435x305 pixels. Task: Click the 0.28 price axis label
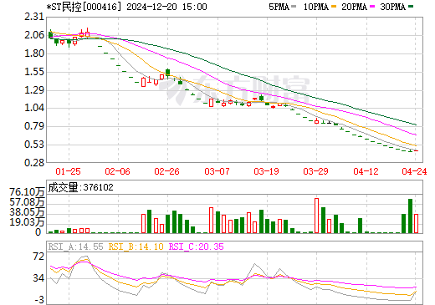pos(34,163)
